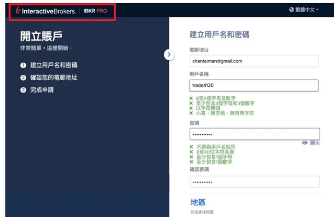This screenshot has height=217, width=334.
Task: Click the rule 至少包含1個數字
Action: point(214,162)
